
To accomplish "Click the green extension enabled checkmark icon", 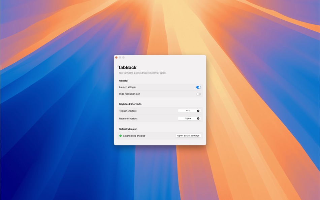I will click(x=120, y=136).
